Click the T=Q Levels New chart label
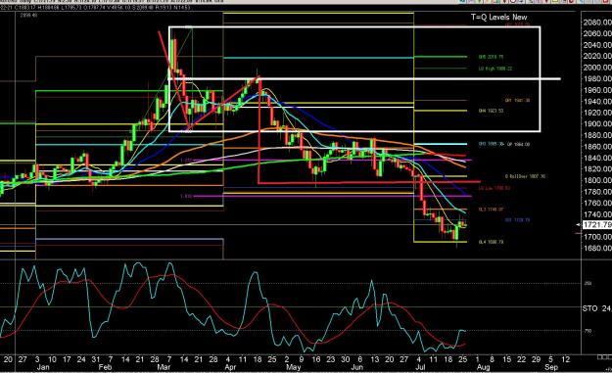Screen dimensions: 612x373 498,18
